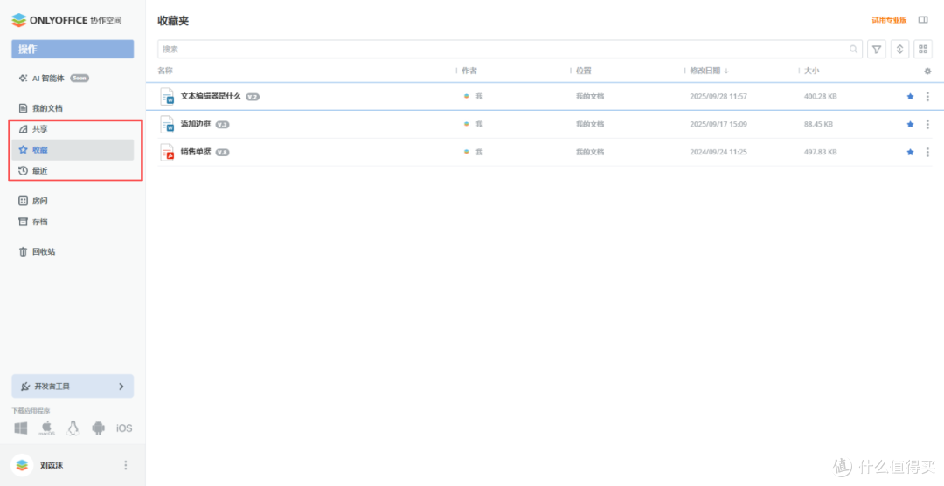Viewport: 944px width, 486px height.
Task: Click author 我 in 文本编辑器是什么 row
Action: [x=479, y=96]
